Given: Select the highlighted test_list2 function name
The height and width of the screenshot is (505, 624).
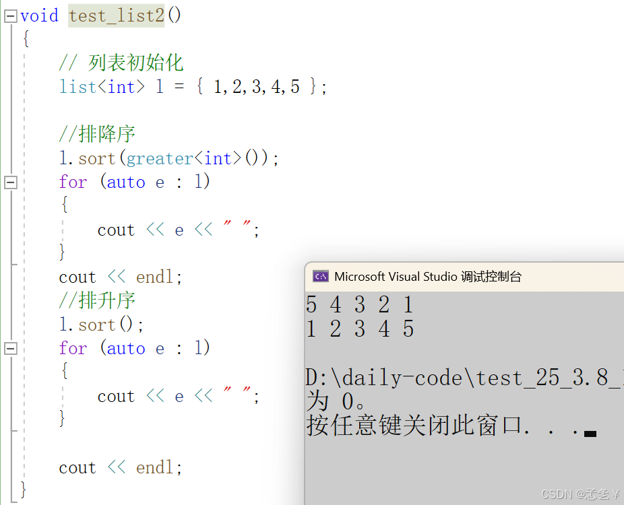Looking at the screenshot, I should [116, 15].
